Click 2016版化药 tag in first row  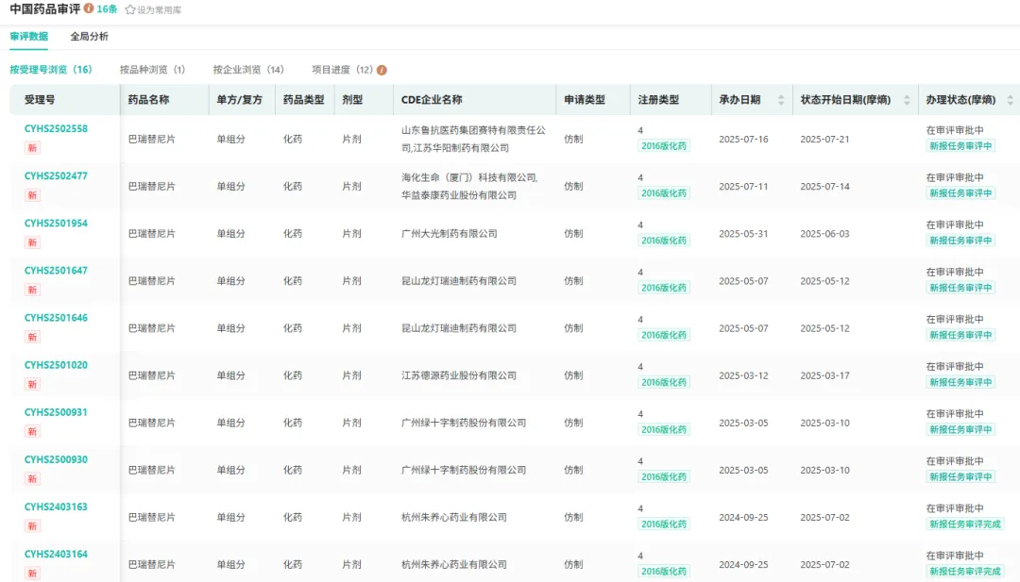pyautogui.click(x=664, y=146)
